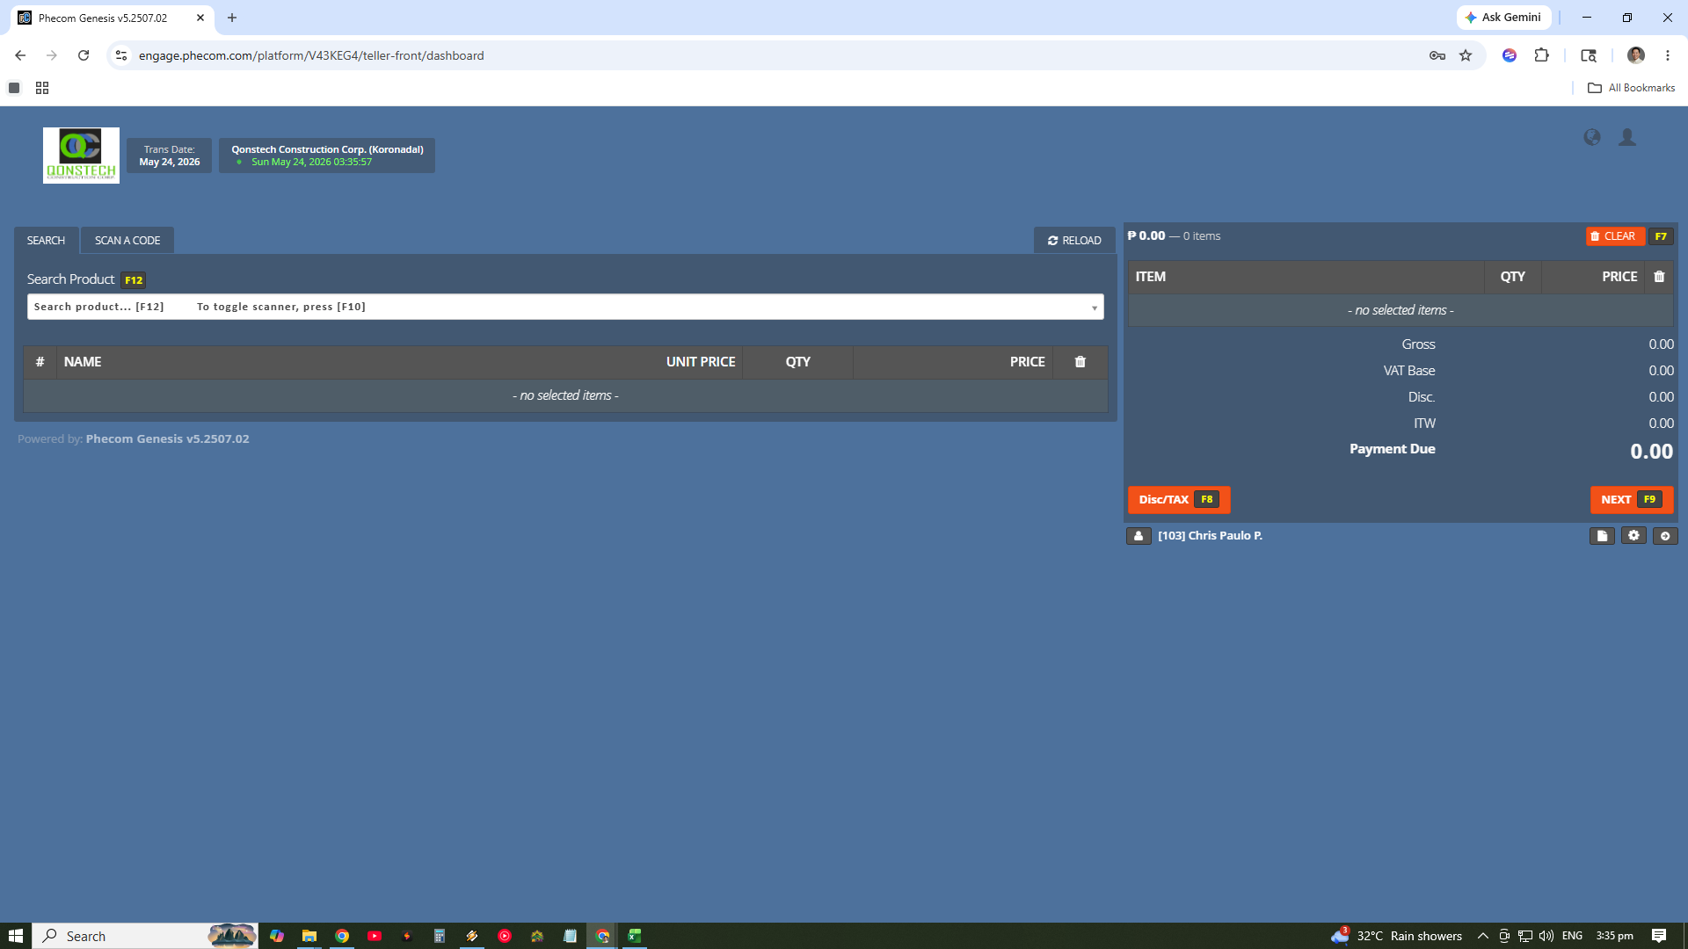This screenshot has width=1688, height=949.
Task: Click the Qonstech company logo
Action: pyautogui.click(x=81, y=156)
